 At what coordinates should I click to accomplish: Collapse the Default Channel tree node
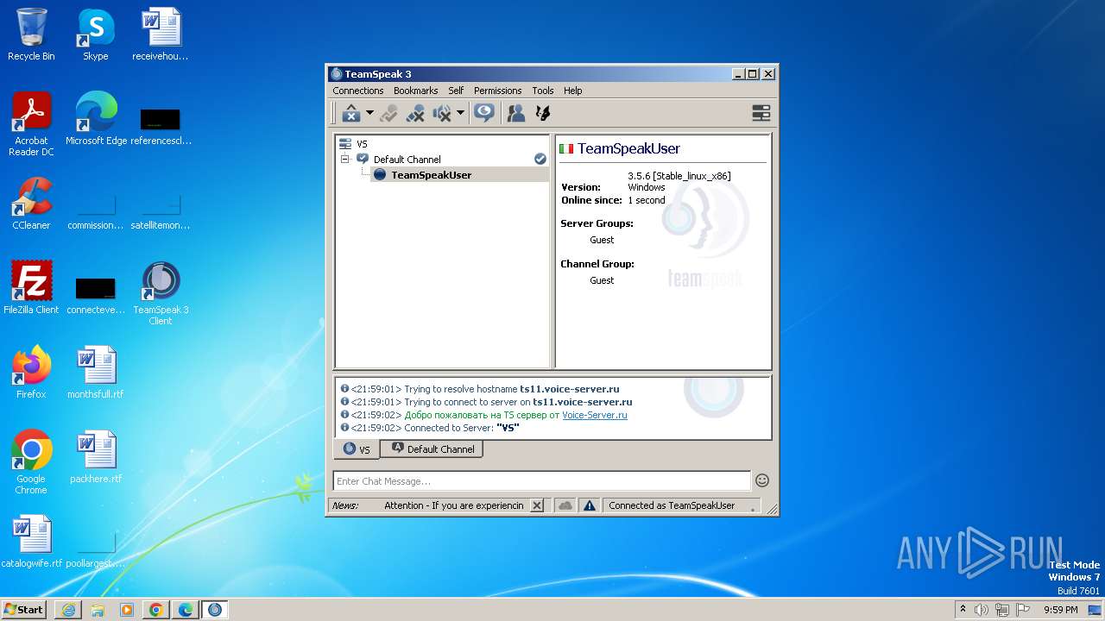(344, 160)
